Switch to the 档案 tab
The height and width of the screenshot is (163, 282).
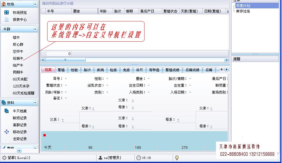coord(48,70)
